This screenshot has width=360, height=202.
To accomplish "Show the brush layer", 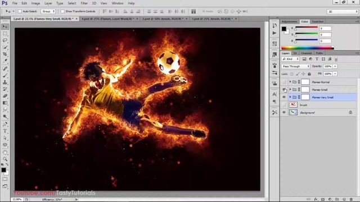I will coord(284,105).
